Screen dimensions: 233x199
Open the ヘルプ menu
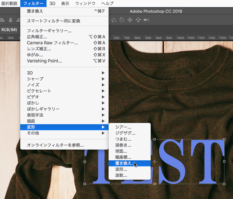click(107, 3)
